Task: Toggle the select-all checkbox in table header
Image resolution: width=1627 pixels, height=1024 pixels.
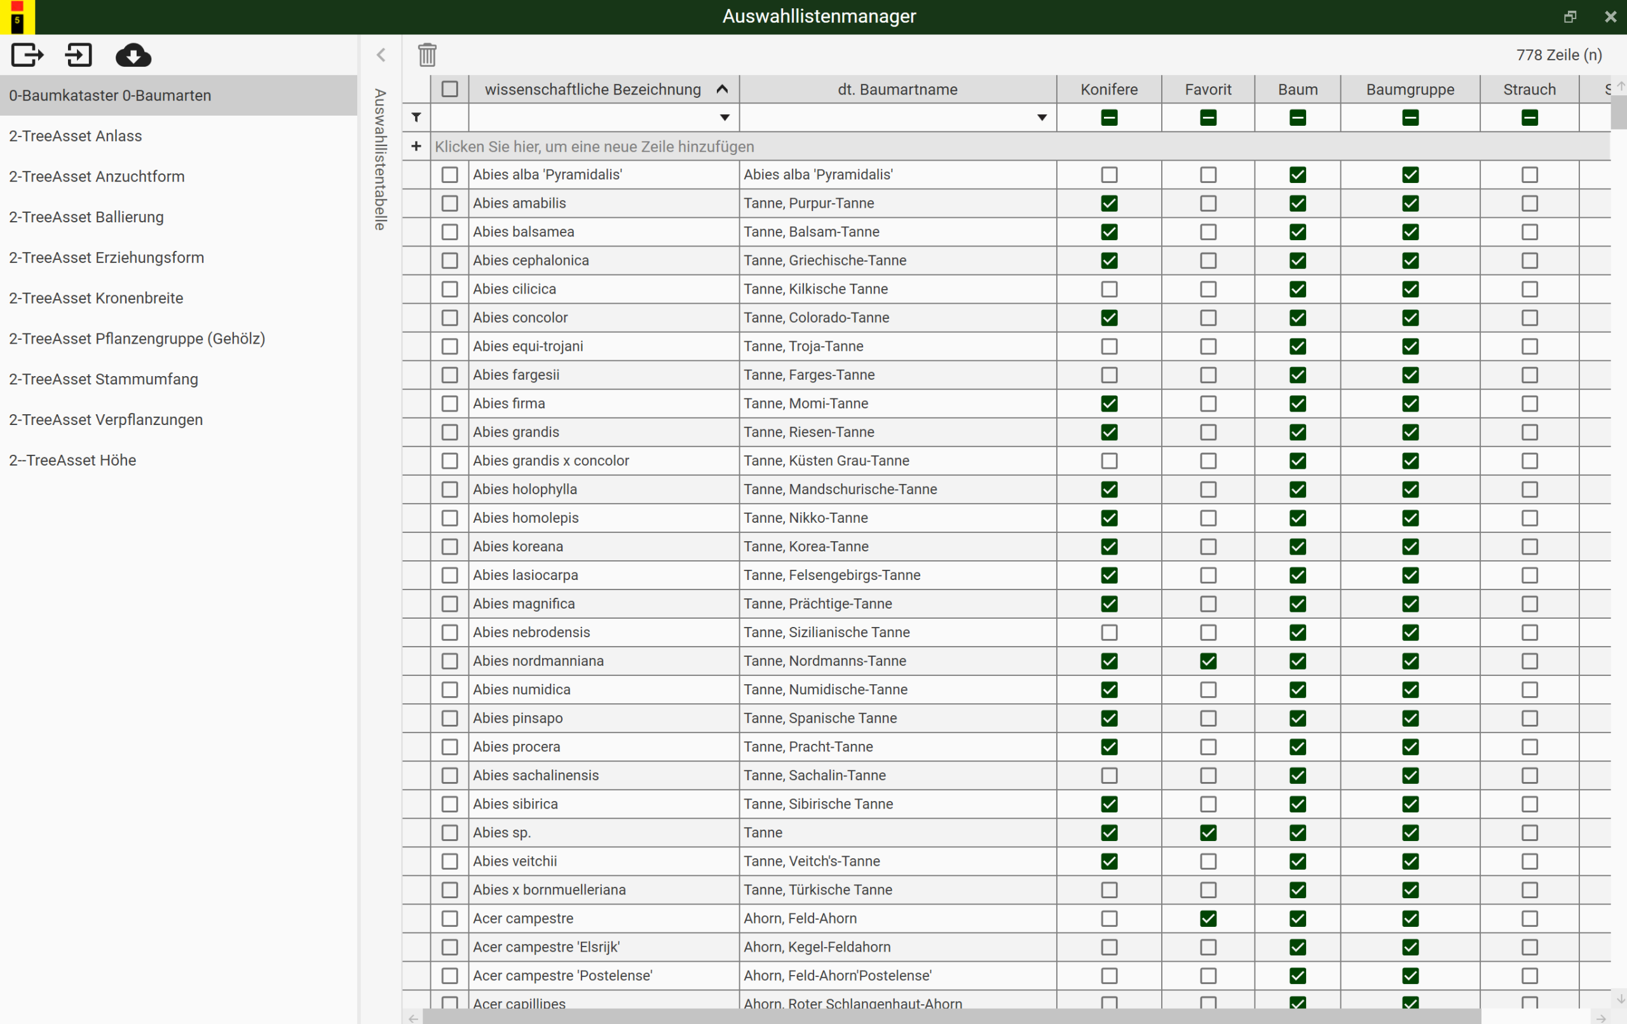Action: click(x=449, y=89)
